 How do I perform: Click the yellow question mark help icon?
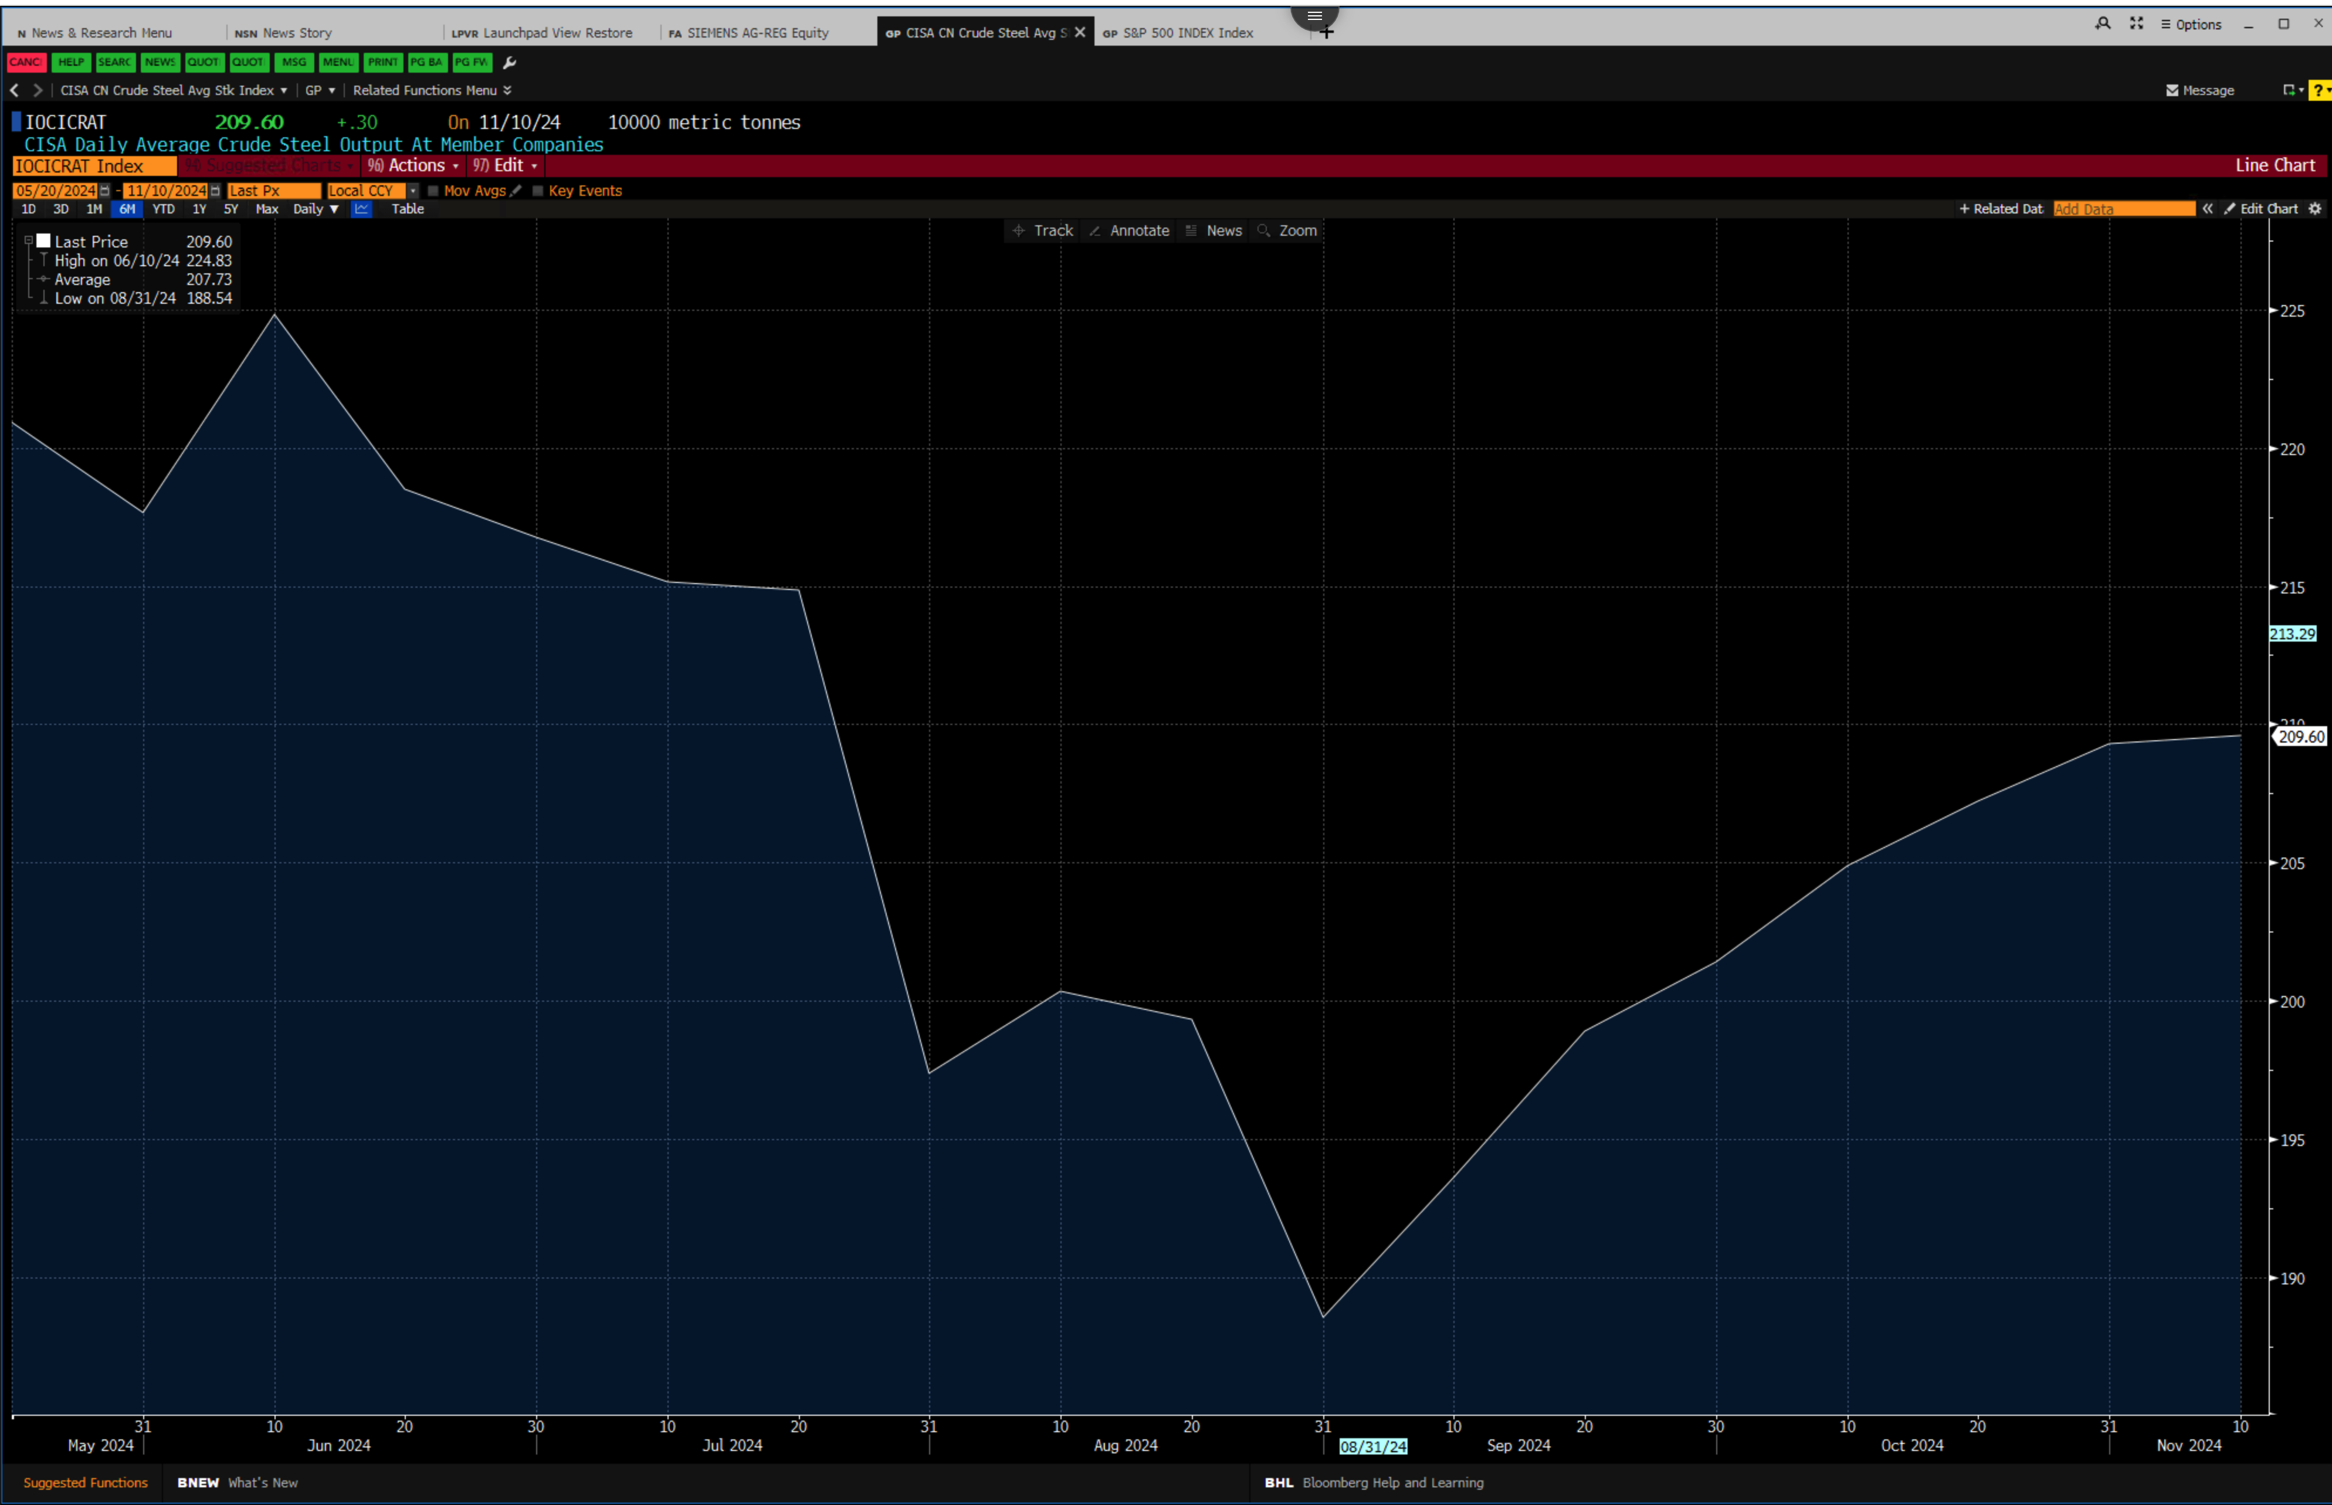2319,90
